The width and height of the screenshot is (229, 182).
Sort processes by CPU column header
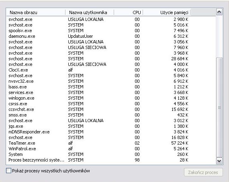tap(128, 12)
